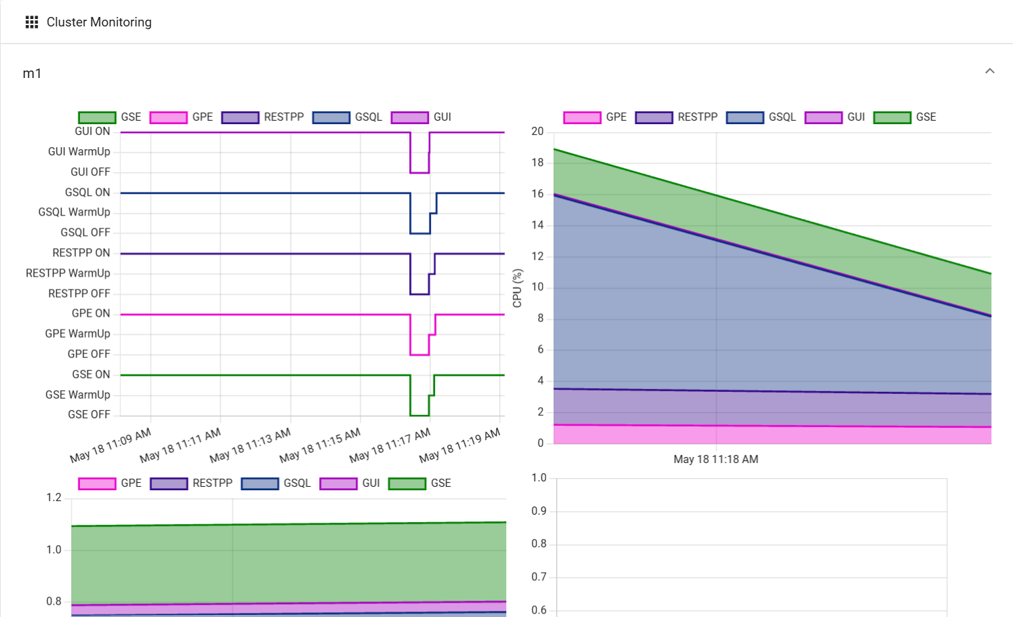Click the green GSE area in bottom-left chart
1013x617 pixels.
point(288,563)
